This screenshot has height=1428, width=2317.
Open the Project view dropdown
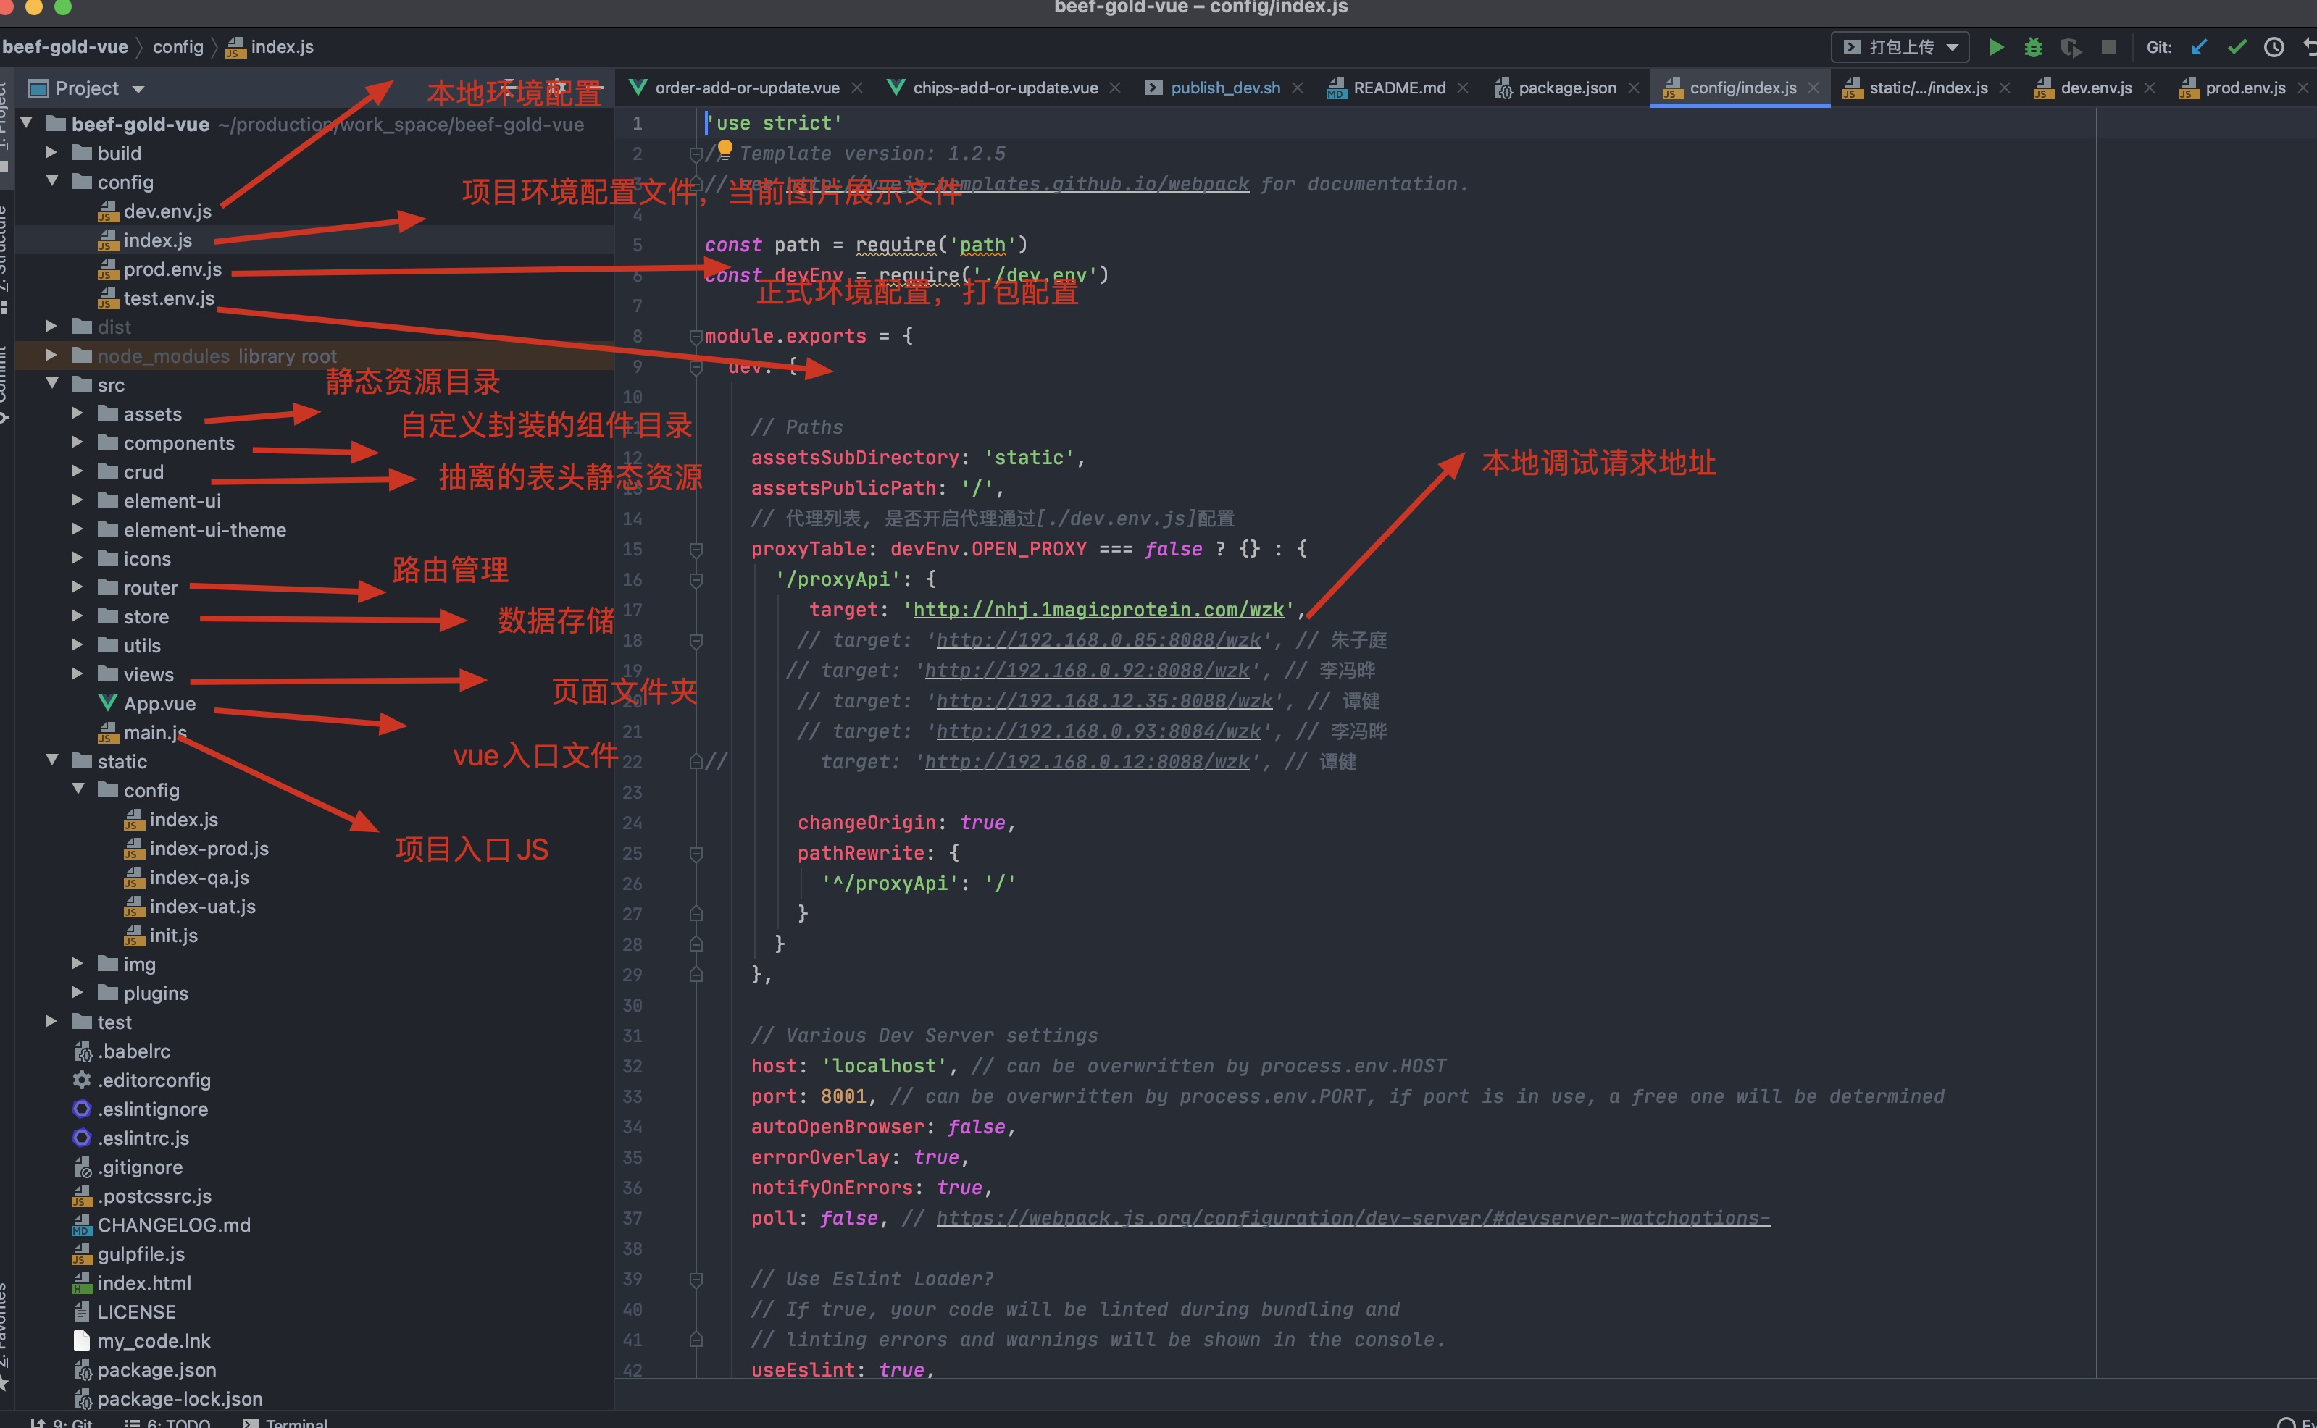pyautogui.click(x=138, y=89)
